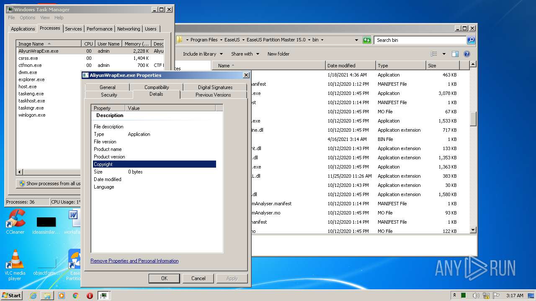Open Previous Versions tab in Properties dialog

coord(213,95)
